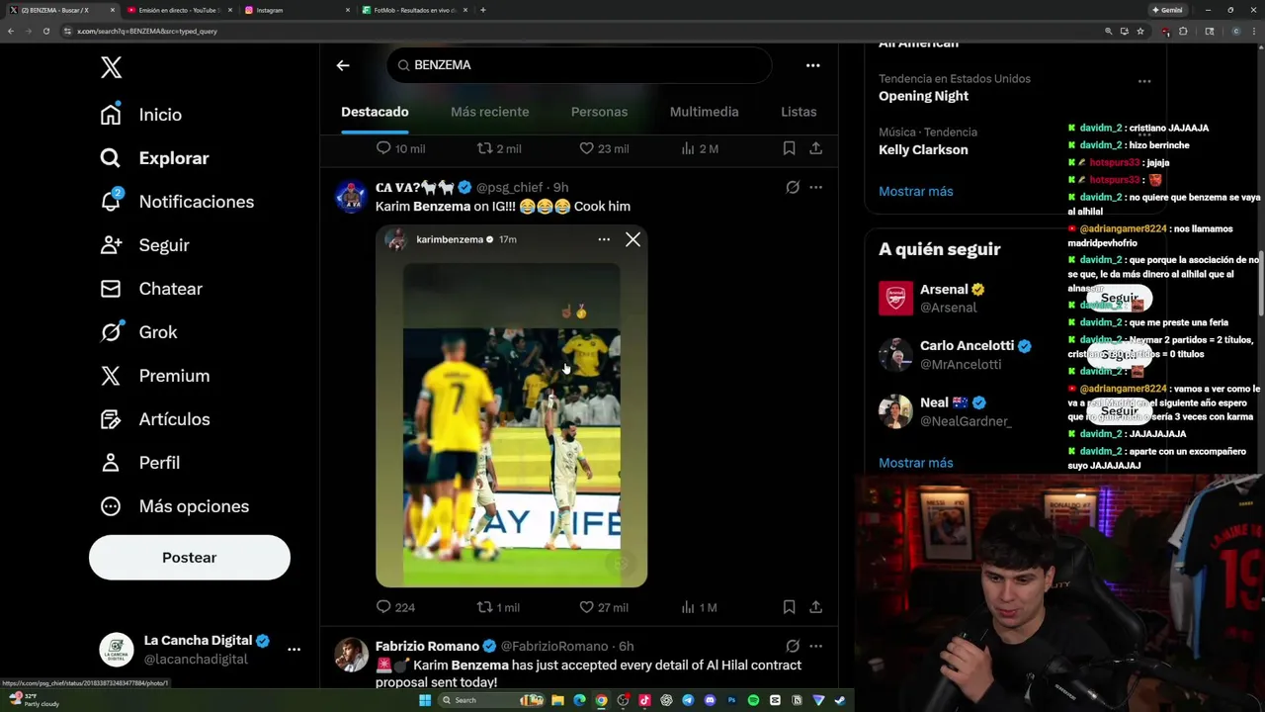Open options for Opening Night trend
The width and height of the screenshot is (1265, 712).
coord(1143,81)
